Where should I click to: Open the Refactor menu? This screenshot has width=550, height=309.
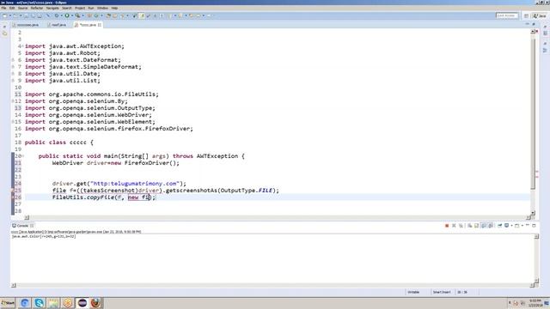[37, 8]
